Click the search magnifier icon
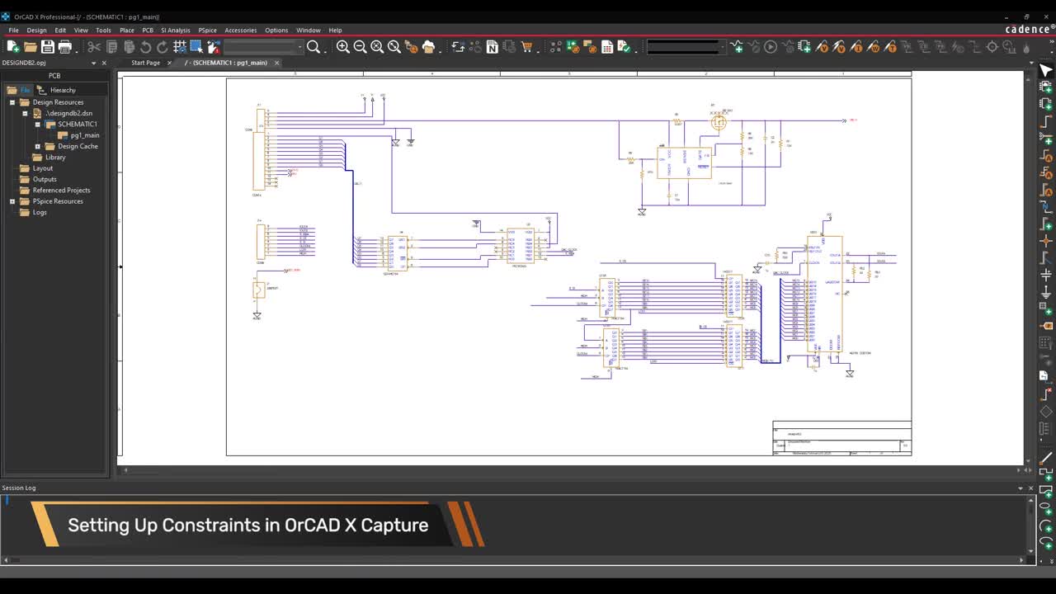This screenshot has height=594, width=1056. pos(313,47)
